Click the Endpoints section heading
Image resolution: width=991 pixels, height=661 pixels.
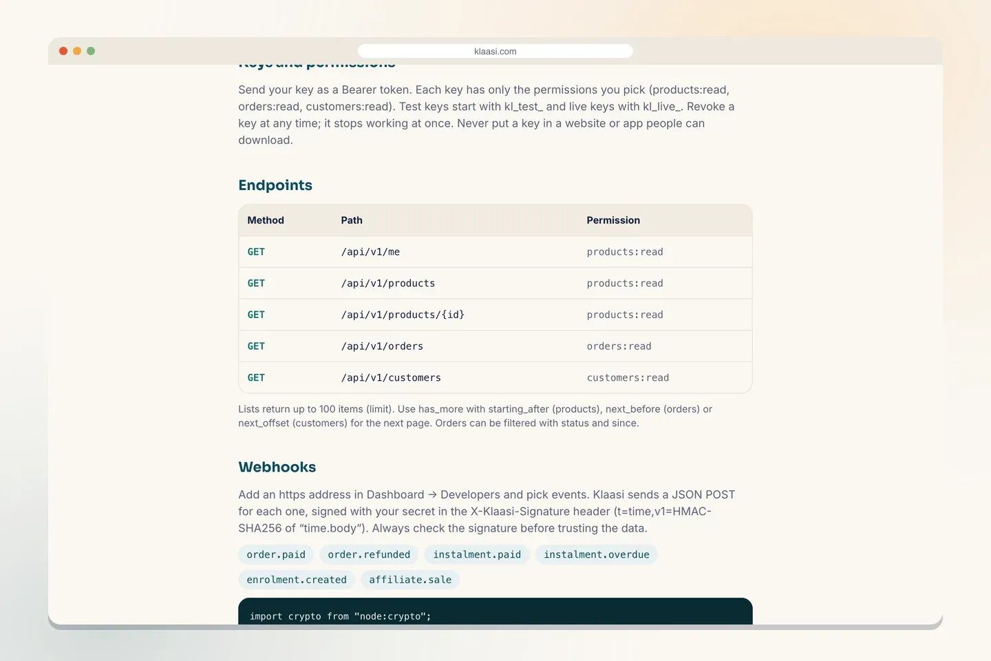tap(275, 185)
